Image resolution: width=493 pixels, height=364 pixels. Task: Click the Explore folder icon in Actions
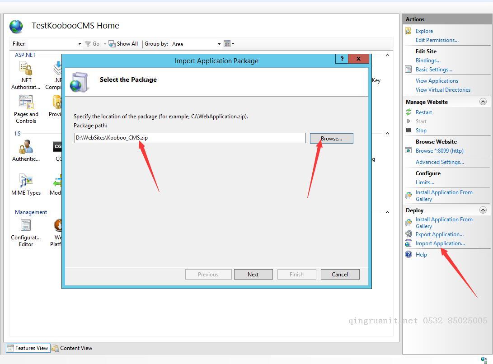408,31
